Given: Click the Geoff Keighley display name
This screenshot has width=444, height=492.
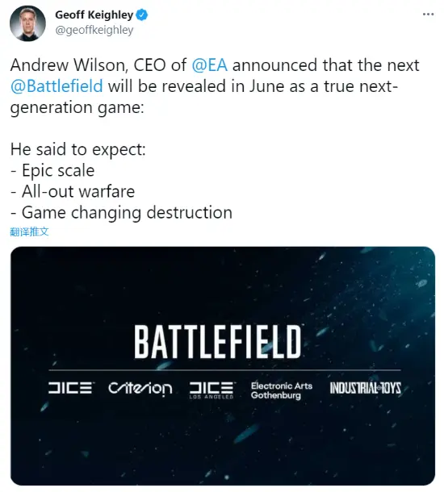Looking at the screenshot, I should click(x=94, y=15).
